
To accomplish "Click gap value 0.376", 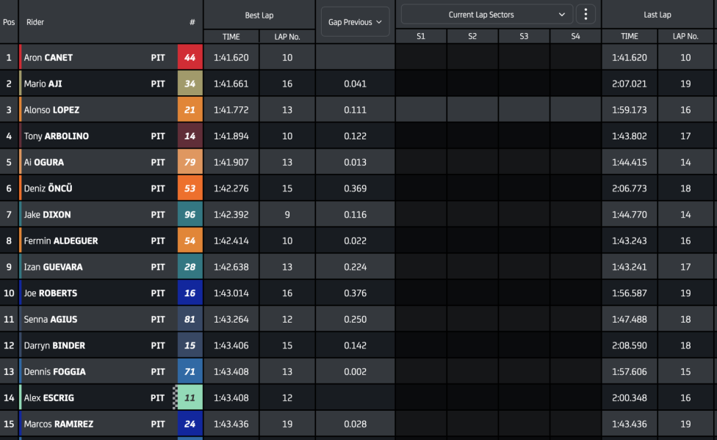I will point(355,293).
